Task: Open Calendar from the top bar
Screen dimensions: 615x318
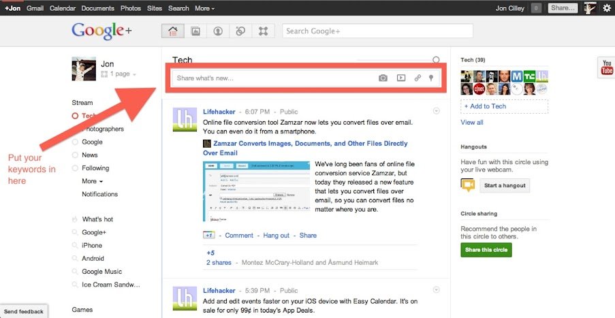Action: (63, 8)
